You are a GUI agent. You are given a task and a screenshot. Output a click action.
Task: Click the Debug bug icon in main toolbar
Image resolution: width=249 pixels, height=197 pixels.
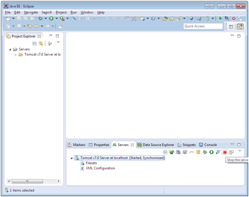pyautogui.click(x=40, y=18)
